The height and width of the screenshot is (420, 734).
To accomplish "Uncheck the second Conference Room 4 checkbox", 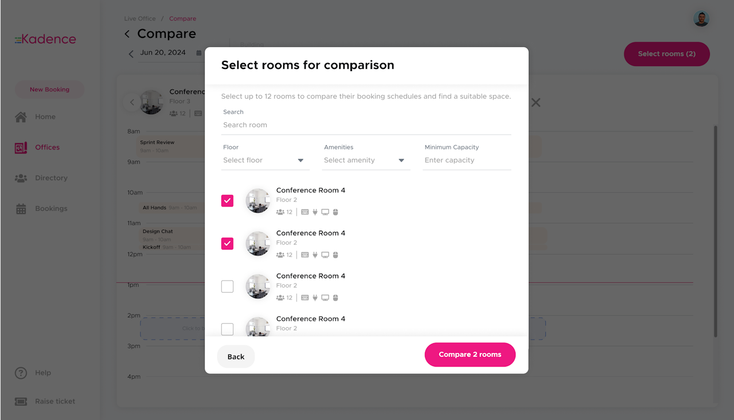I will click(228, 244).
